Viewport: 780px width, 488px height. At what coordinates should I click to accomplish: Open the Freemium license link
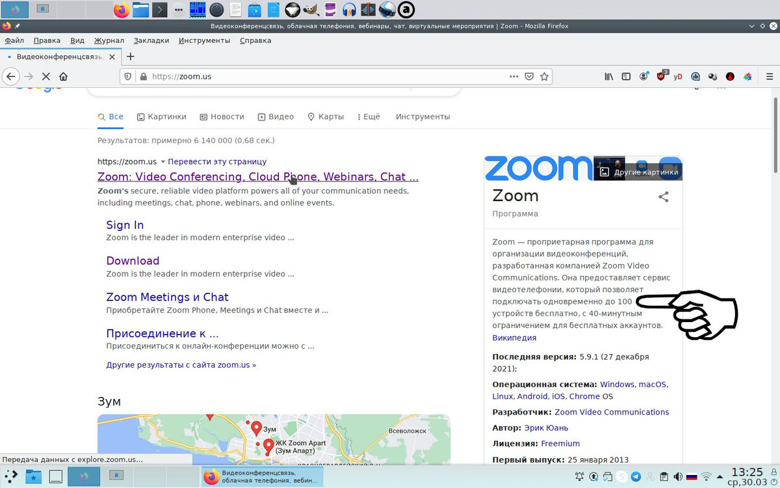560,443
